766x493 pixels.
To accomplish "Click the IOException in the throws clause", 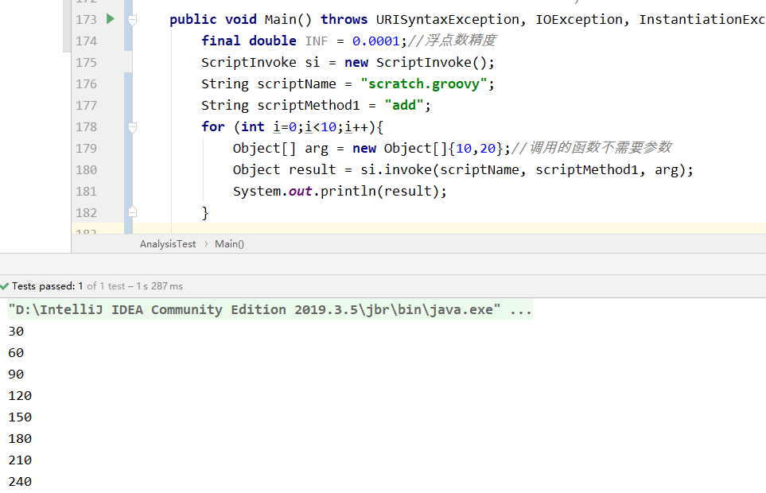I will [579, 20].
